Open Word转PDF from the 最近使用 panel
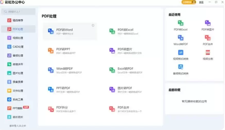Viewport: 225px width, 130px height. pyautogui.click(x=181, y=40)
